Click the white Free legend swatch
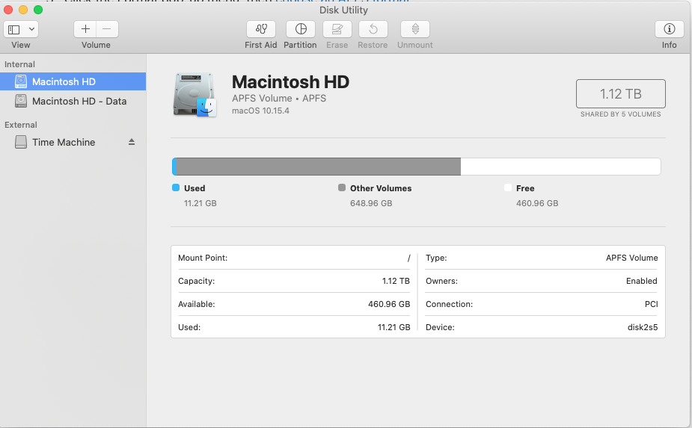The height and width of the screenshot is (428, 692). (x=508, y=187)
